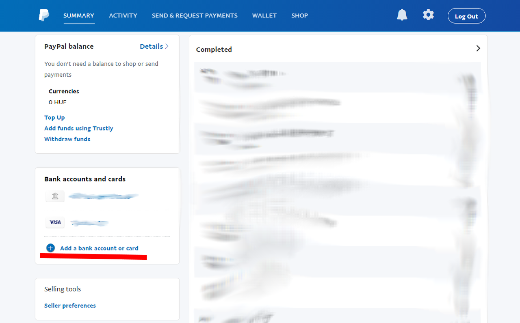This screenshot has height=323, width=520.
Task: Expand the Completed transactions arrow
Action: (478, 48)
